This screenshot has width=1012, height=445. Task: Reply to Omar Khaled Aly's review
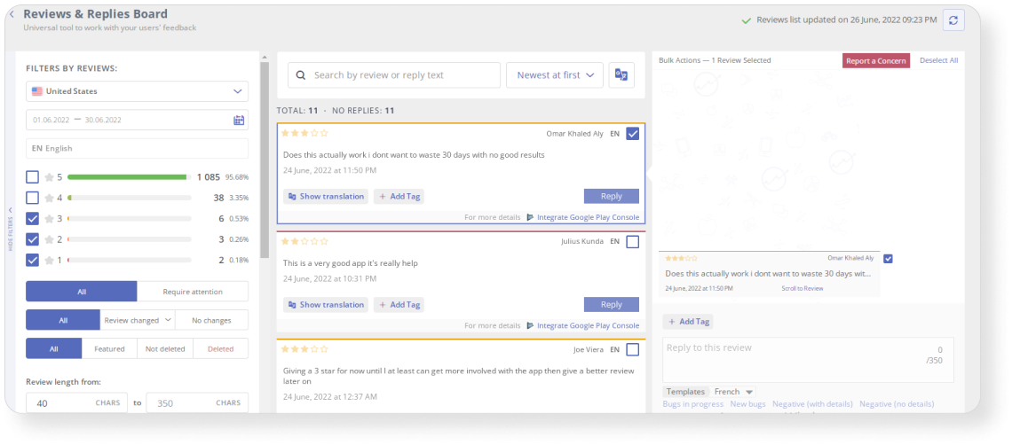[612, 196]
